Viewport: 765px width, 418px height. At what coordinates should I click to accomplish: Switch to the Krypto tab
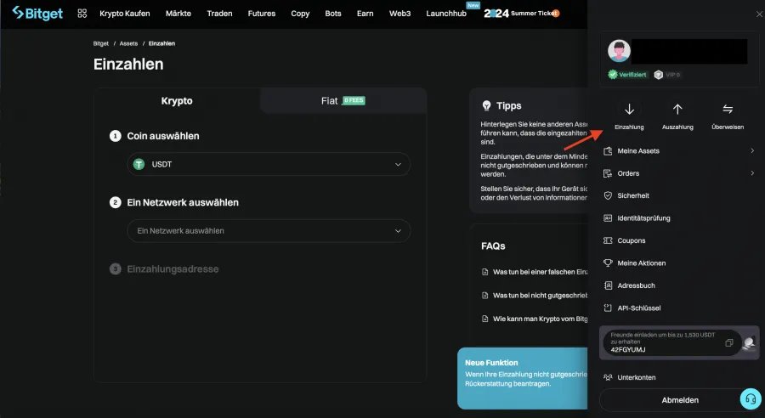(x=177, y=101)
